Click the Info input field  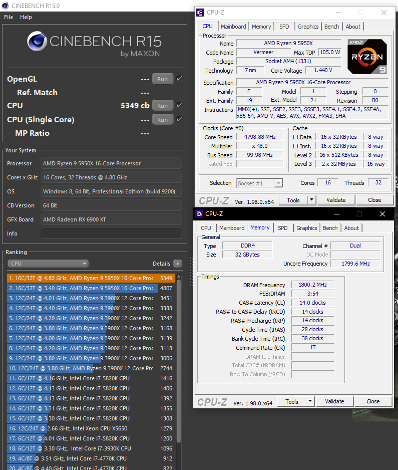[111, 233]
